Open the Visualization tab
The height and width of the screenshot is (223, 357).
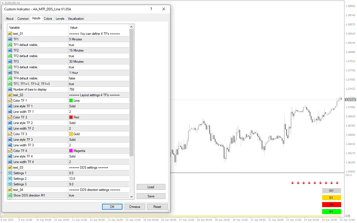point(76,18)
